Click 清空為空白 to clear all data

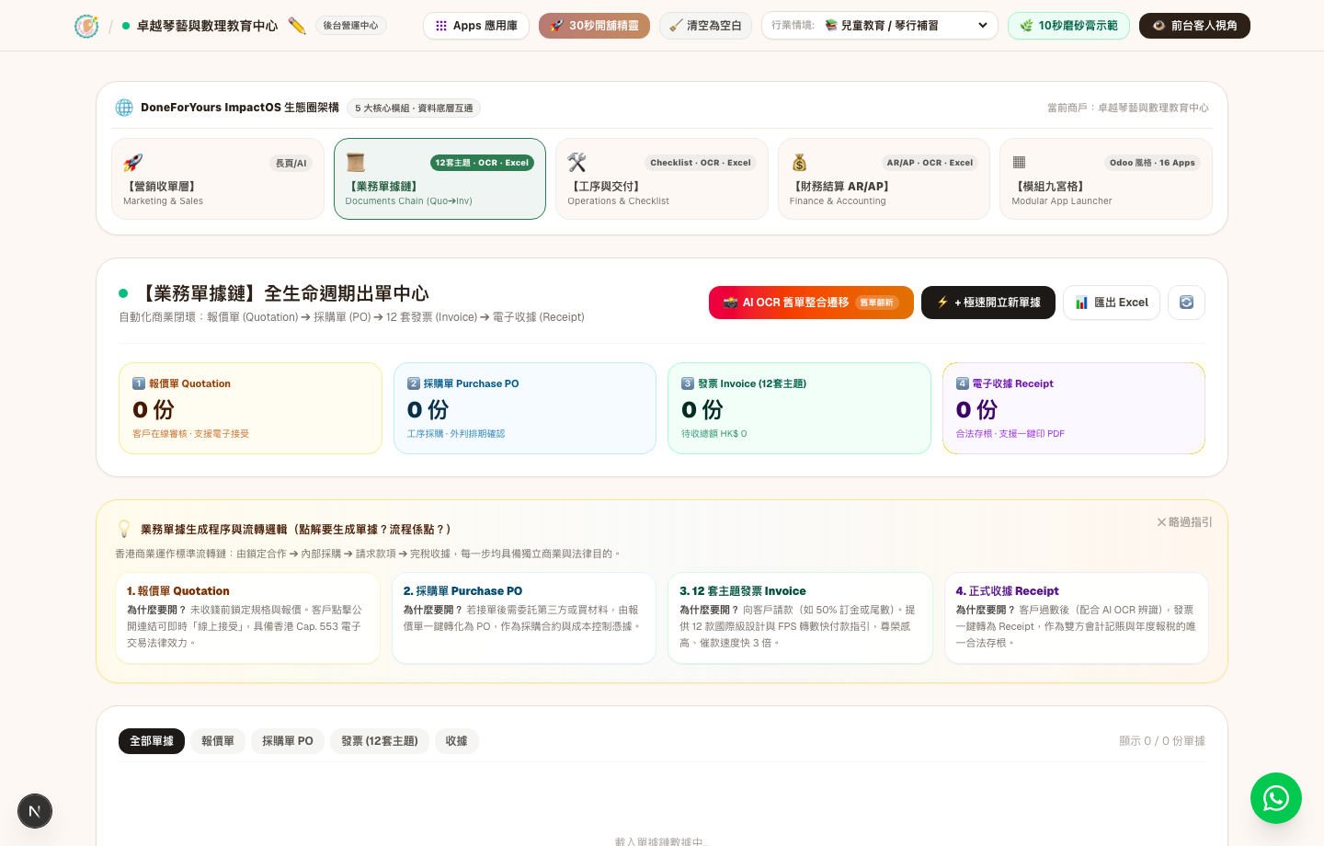[705, 26]
